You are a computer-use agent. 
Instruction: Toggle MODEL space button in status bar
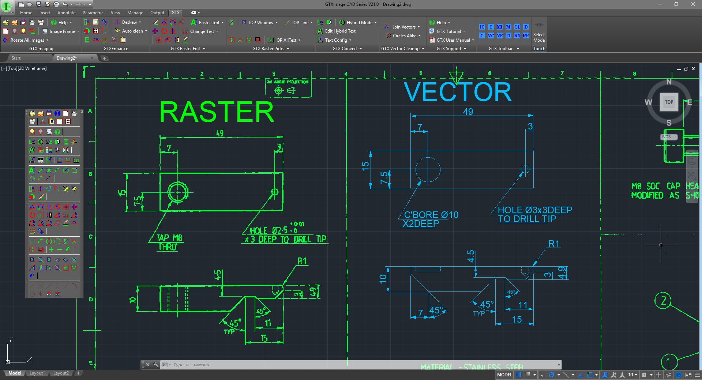click(x=504, y=375)
